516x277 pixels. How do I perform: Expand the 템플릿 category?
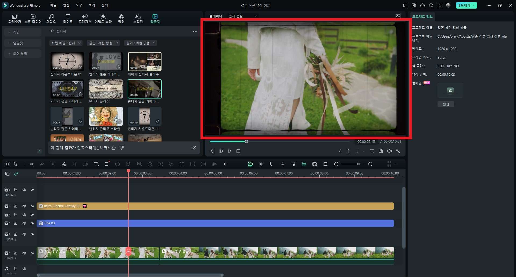coord(23,43)
